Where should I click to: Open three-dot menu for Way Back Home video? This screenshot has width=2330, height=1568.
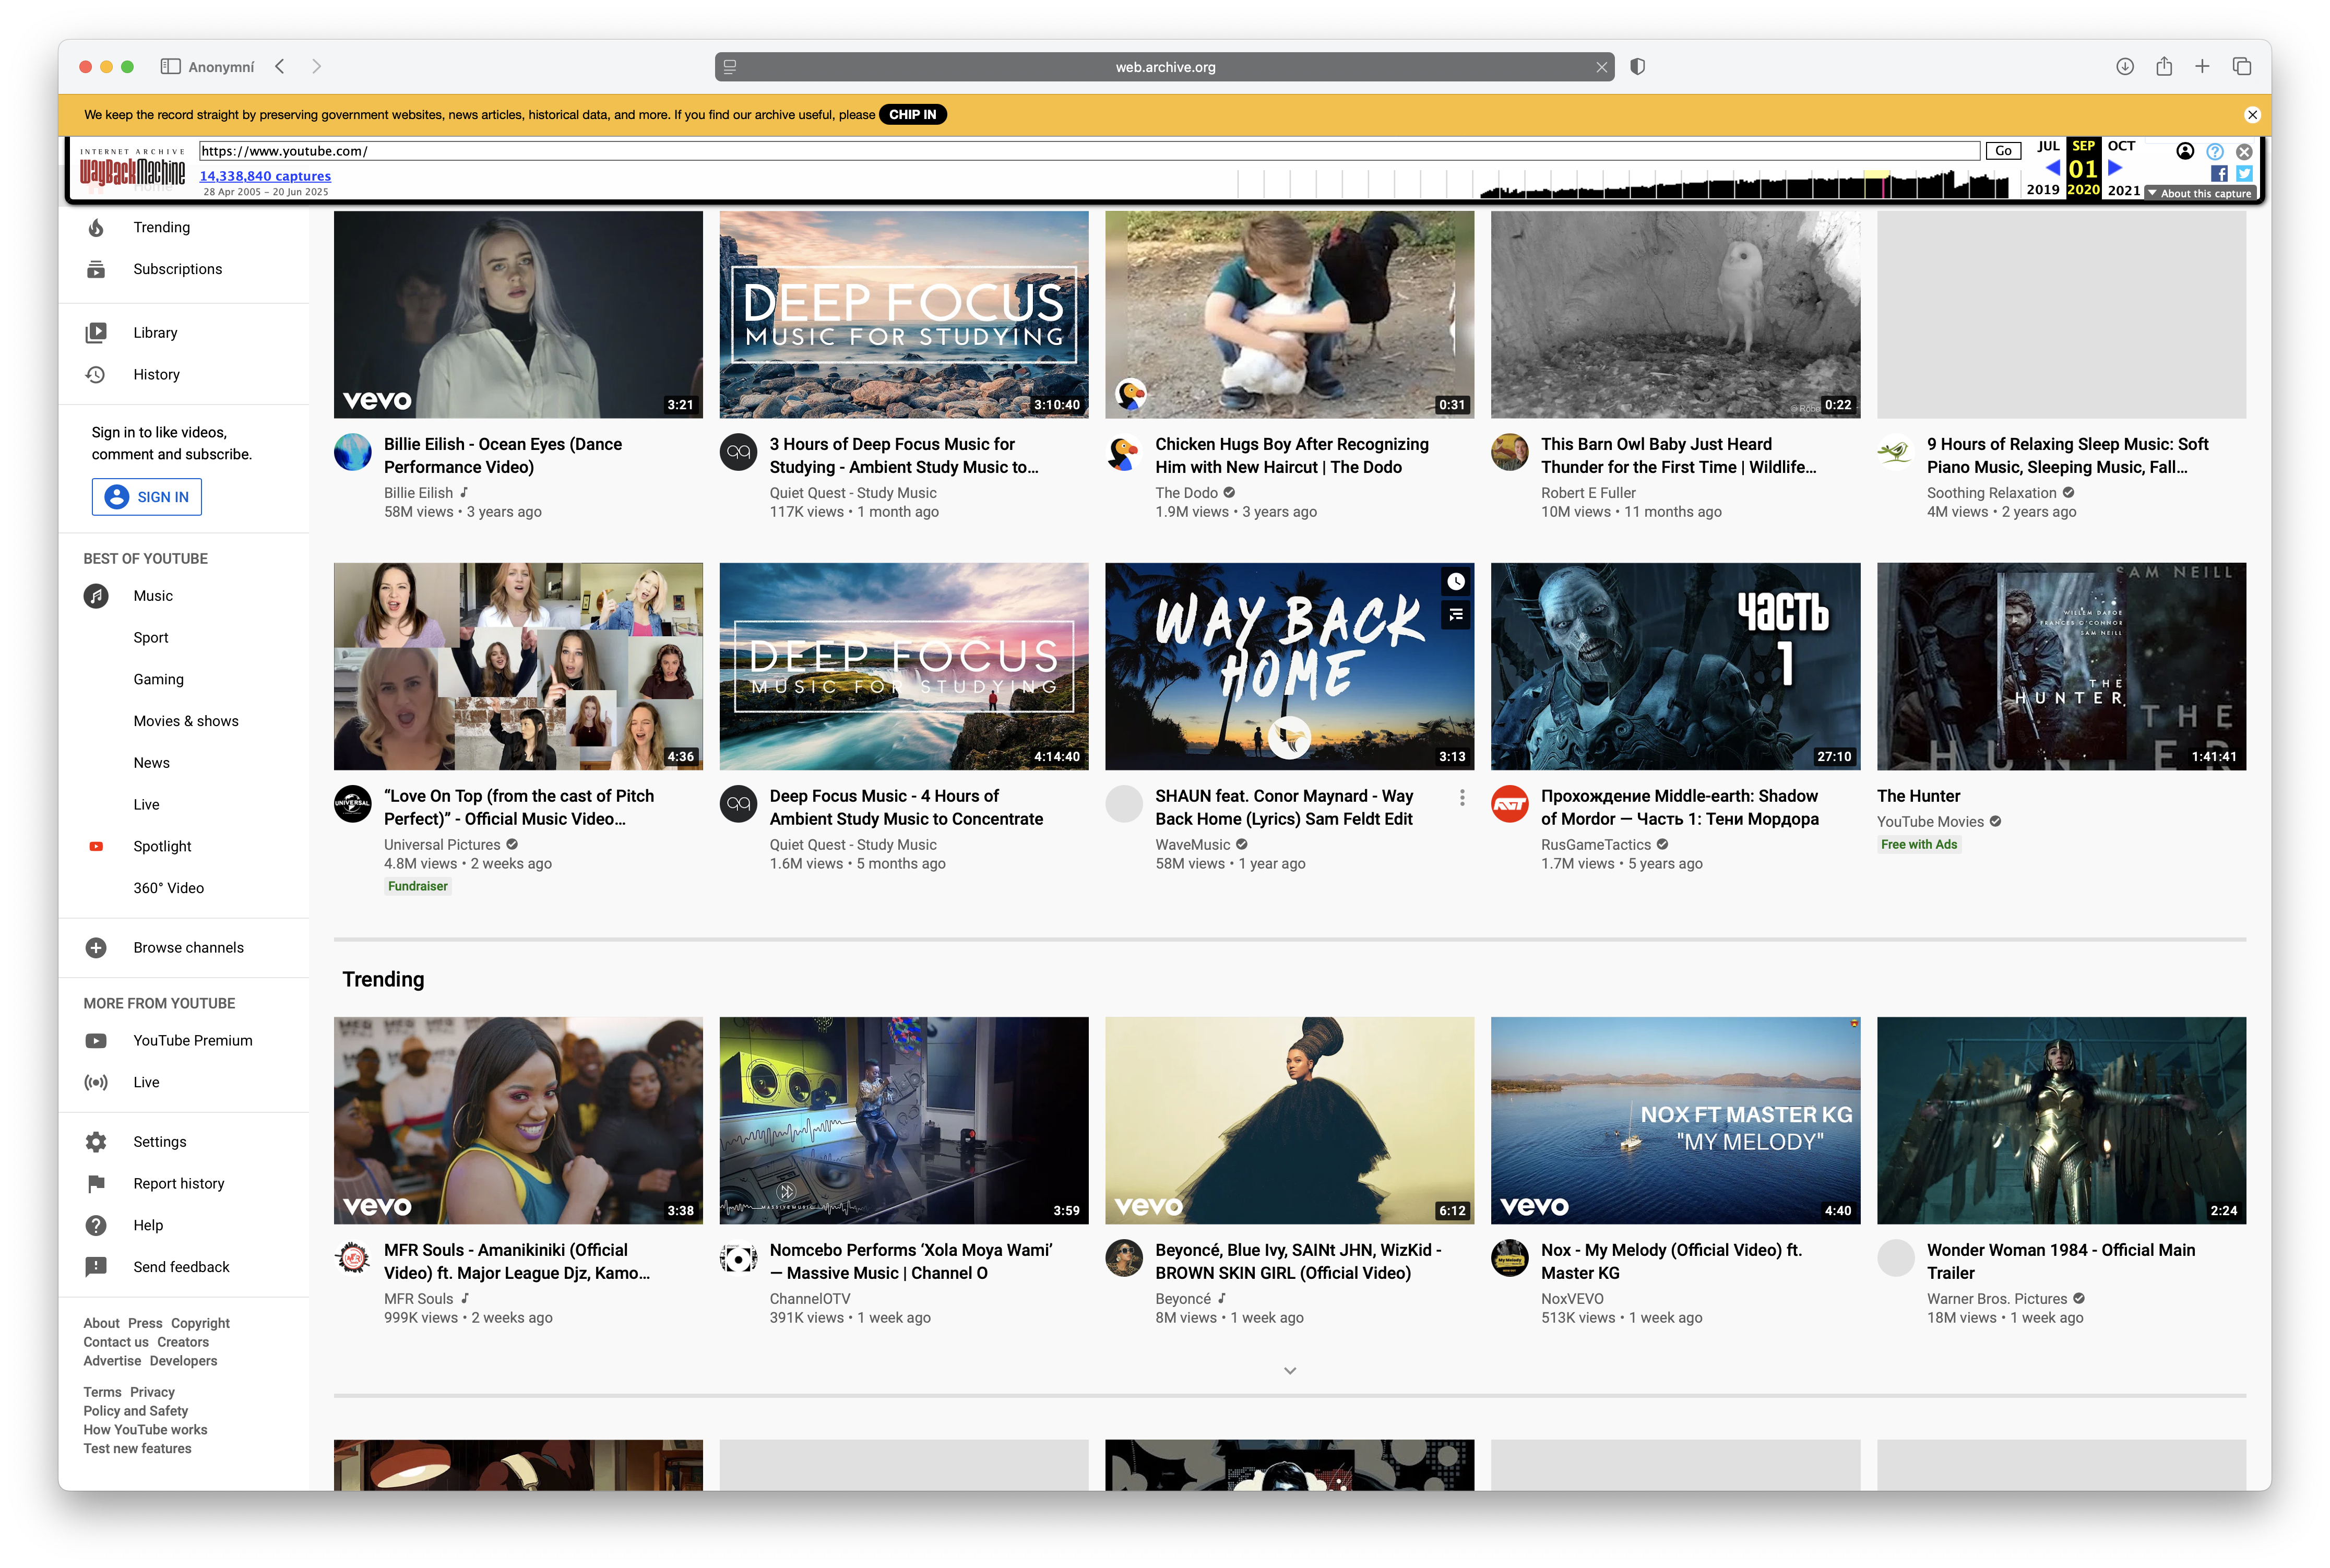pyautogui.click(x=1462, y=798)
